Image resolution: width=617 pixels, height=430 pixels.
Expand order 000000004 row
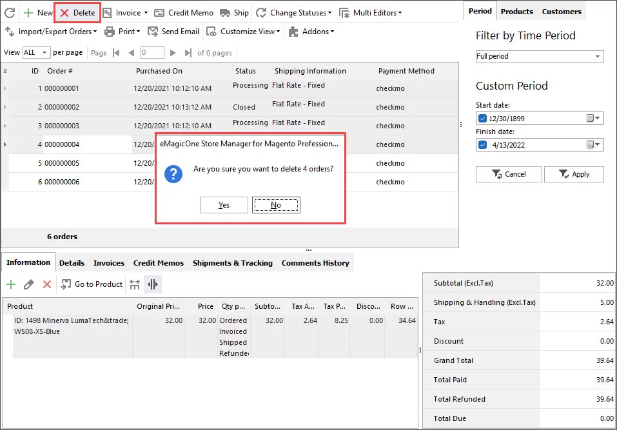click(5, 144)
